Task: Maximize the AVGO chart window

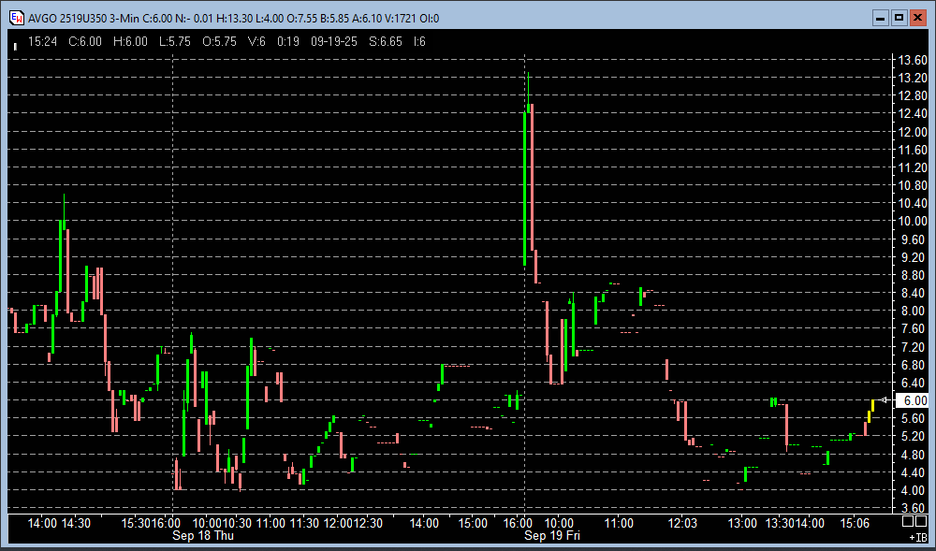Action: pyautogui.click(x=899, y=18)
